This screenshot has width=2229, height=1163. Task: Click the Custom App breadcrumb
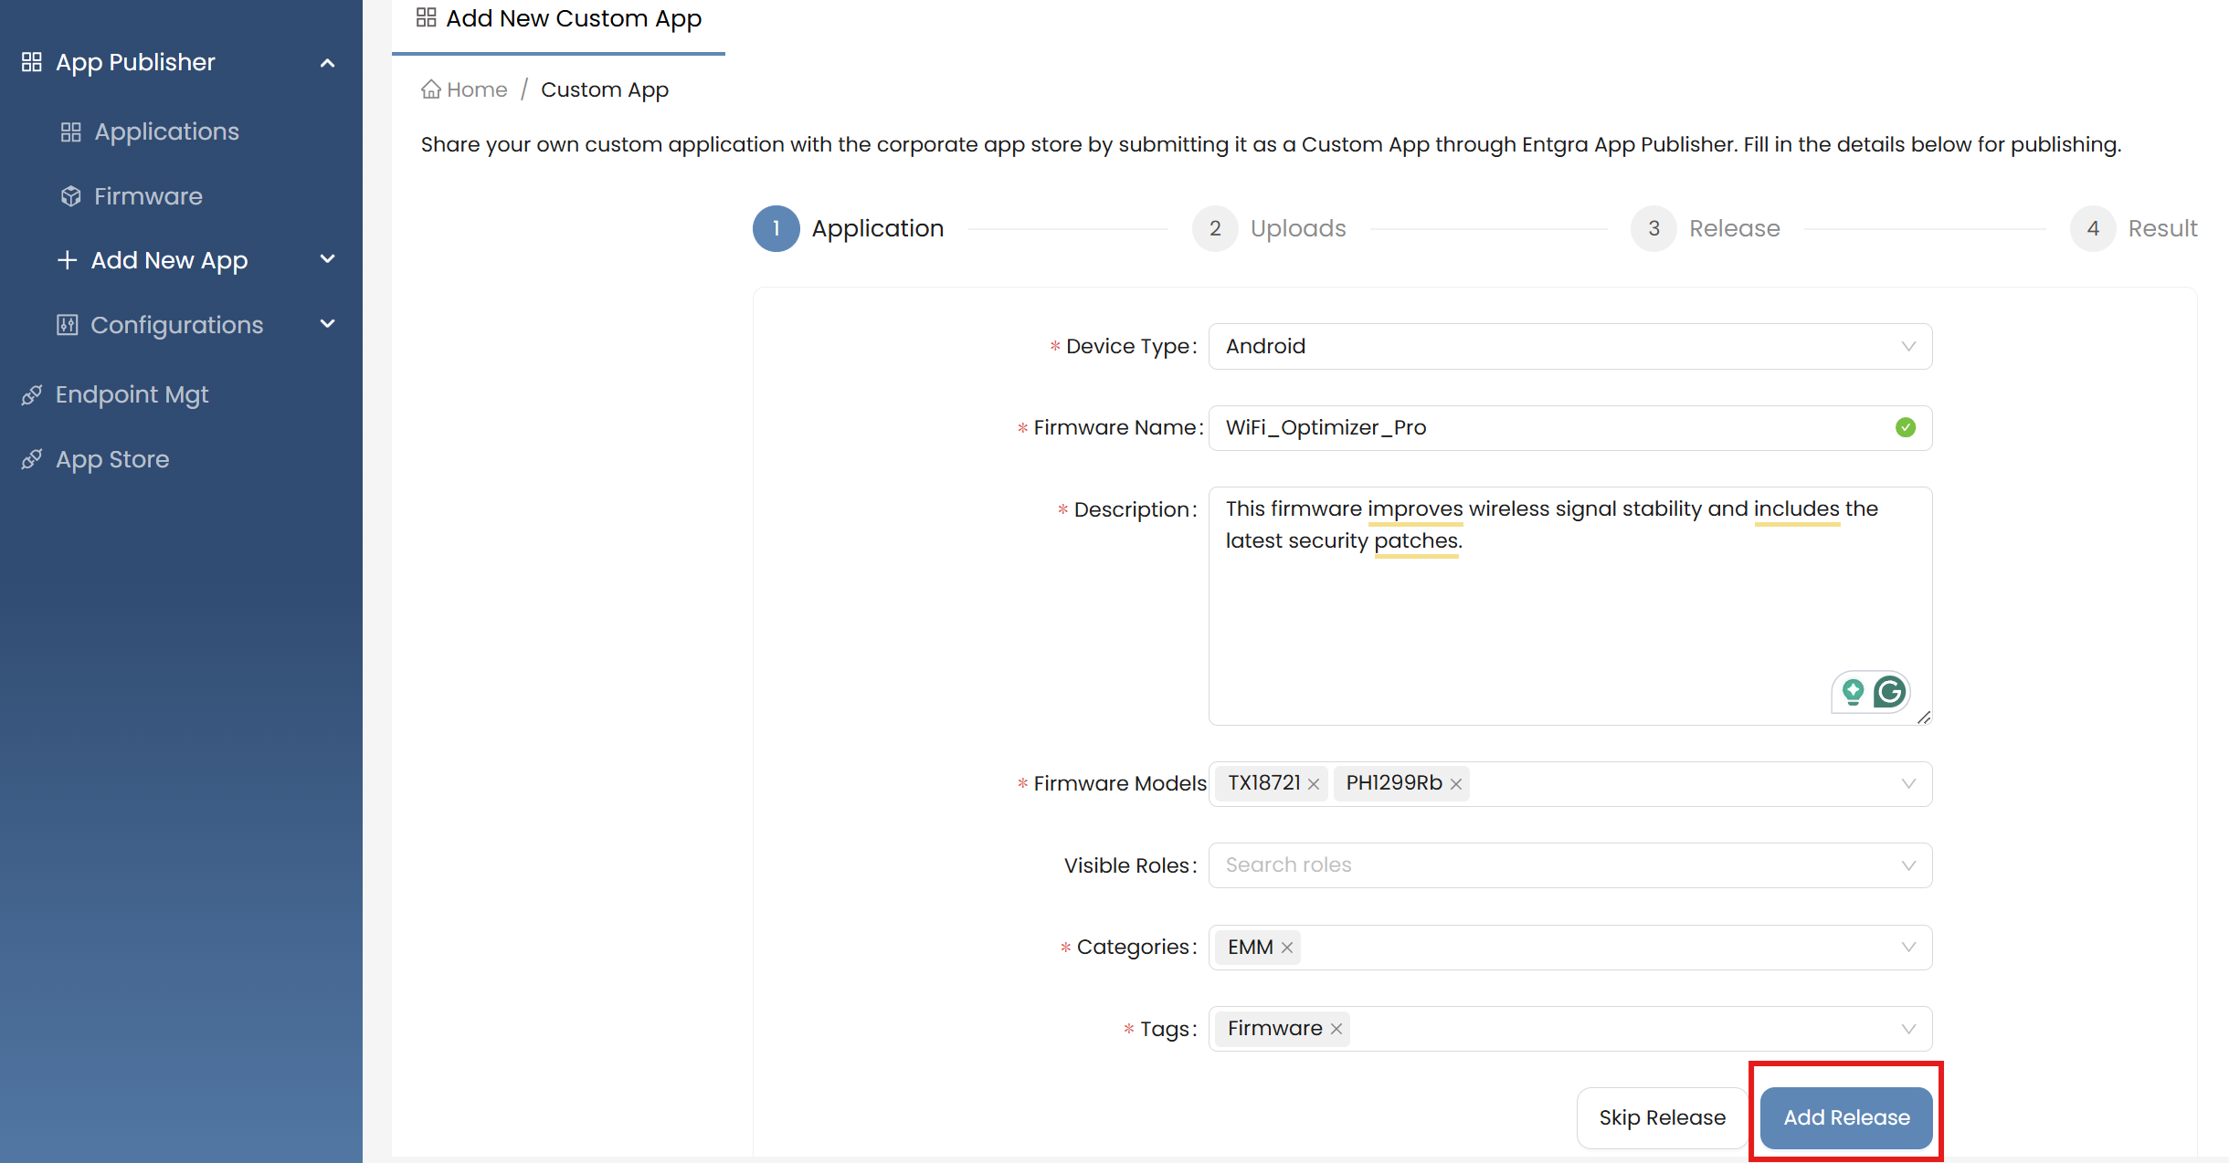tap(605, 89)
